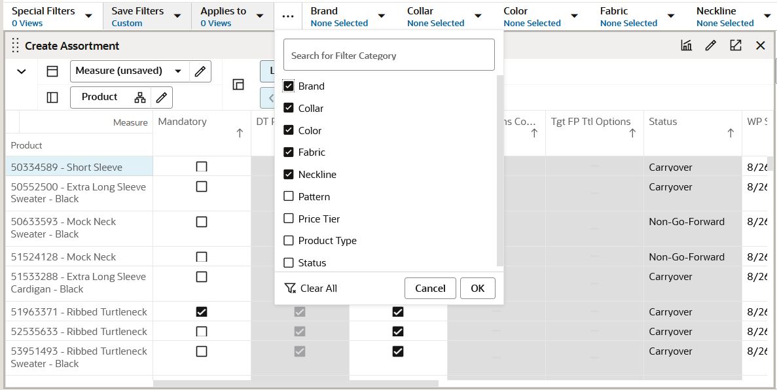The height and width of the screenshot is (390, 777).
Task: Click the horizontal row-layout icon beside Measure
Action: pyautogui.click(x=52, y=71)
